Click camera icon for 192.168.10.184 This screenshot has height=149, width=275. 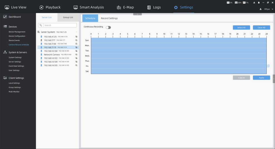[x=41, y=51]
